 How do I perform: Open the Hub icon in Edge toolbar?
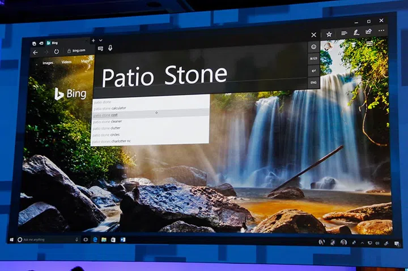coord(344,33)
